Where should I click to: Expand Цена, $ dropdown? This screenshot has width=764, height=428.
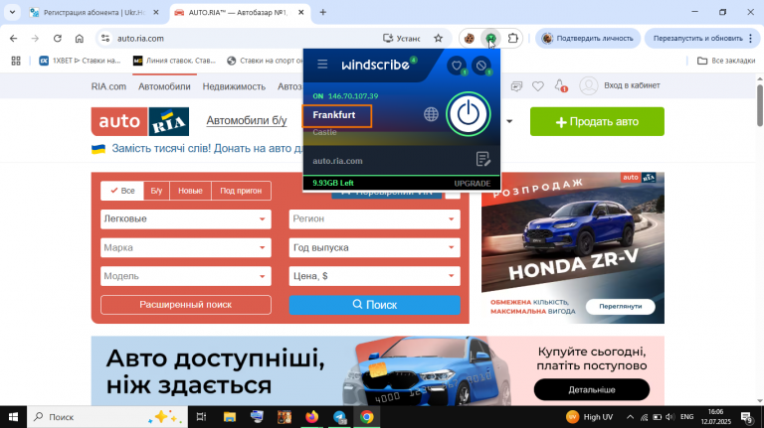tap(375, 276)
